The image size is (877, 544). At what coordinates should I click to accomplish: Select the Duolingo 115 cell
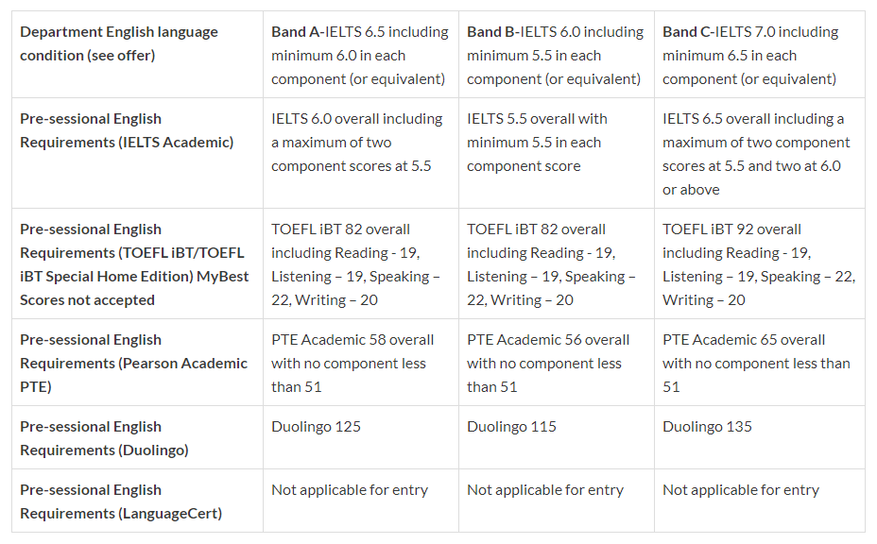point(511,427)
